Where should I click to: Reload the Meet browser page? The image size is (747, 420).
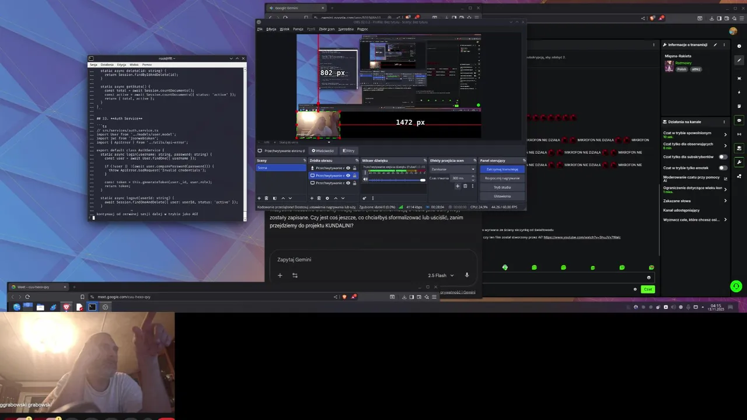tap(27, 297)
